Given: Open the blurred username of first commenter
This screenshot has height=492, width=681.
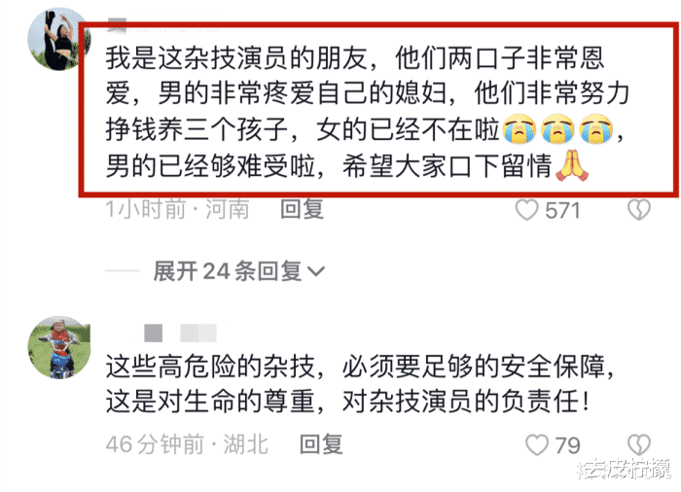Looking at the screenshot, I should click(162, 22).
